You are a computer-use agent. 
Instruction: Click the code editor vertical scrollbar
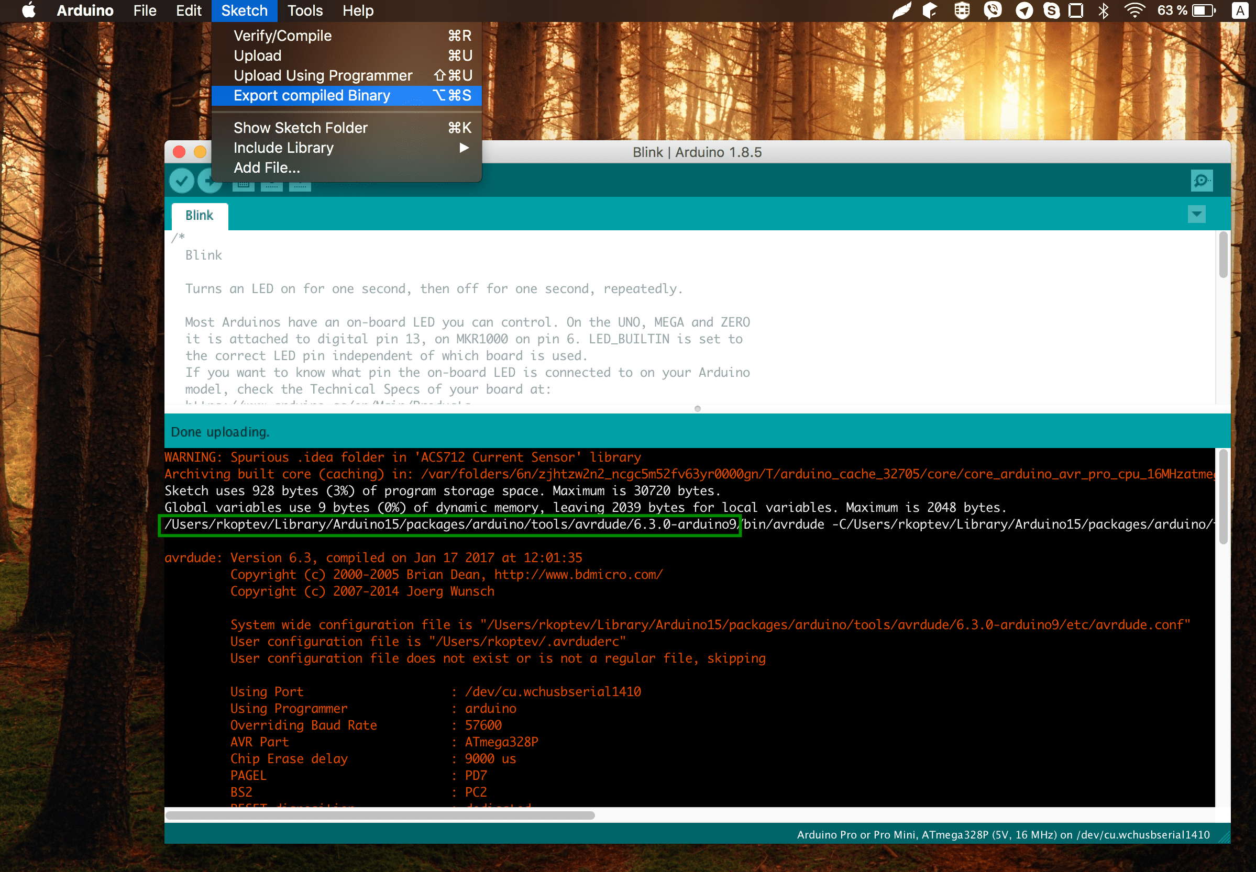click(1222, 255)
